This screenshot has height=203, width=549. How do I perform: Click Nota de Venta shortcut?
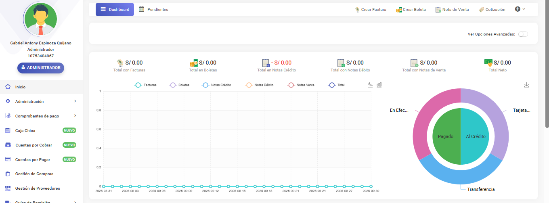(452, 10)
